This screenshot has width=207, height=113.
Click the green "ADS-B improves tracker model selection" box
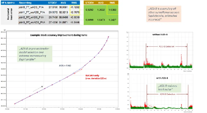(x=35, y=54)
